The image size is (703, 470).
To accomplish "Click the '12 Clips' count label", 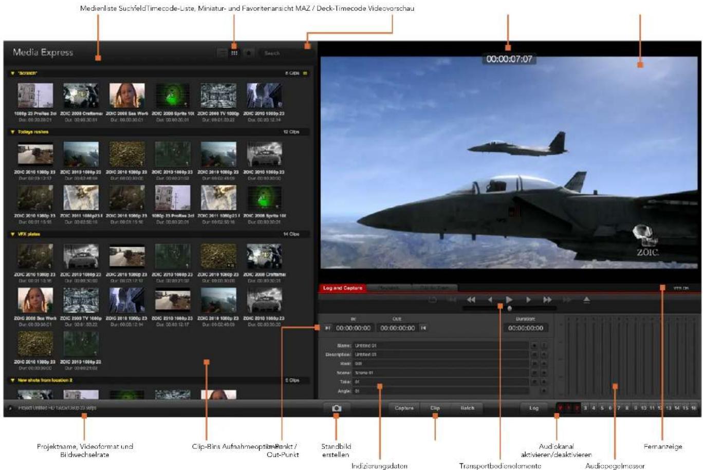I will [x=291, y=132].
